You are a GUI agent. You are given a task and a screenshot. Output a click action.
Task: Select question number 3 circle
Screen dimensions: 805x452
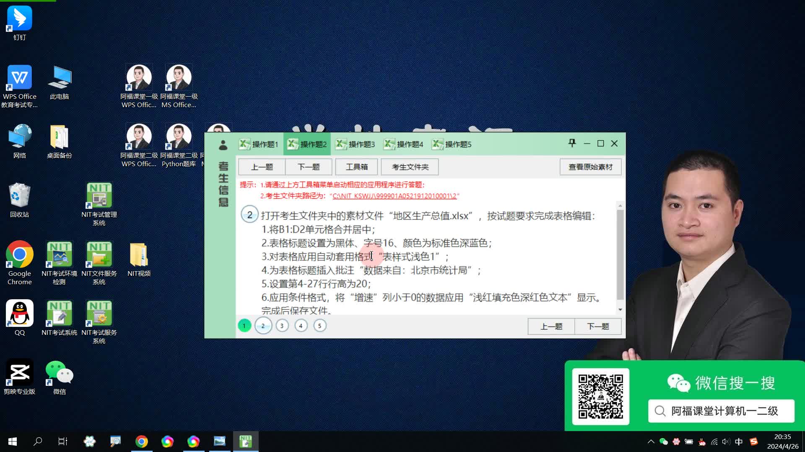(282, 326)
